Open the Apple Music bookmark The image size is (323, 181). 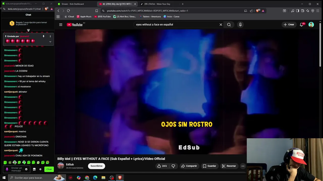click(x=84, y=17)
